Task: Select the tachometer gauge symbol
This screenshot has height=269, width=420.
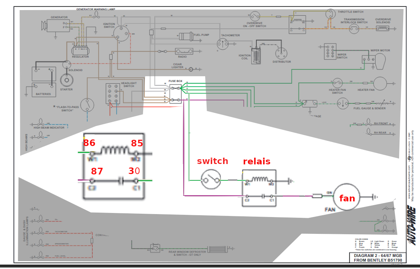Action: click(222, 43)
